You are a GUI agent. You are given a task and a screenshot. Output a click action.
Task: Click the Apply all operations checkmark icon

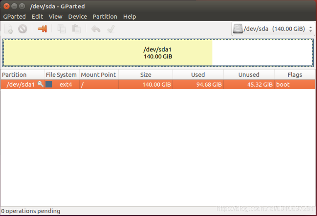111,29
